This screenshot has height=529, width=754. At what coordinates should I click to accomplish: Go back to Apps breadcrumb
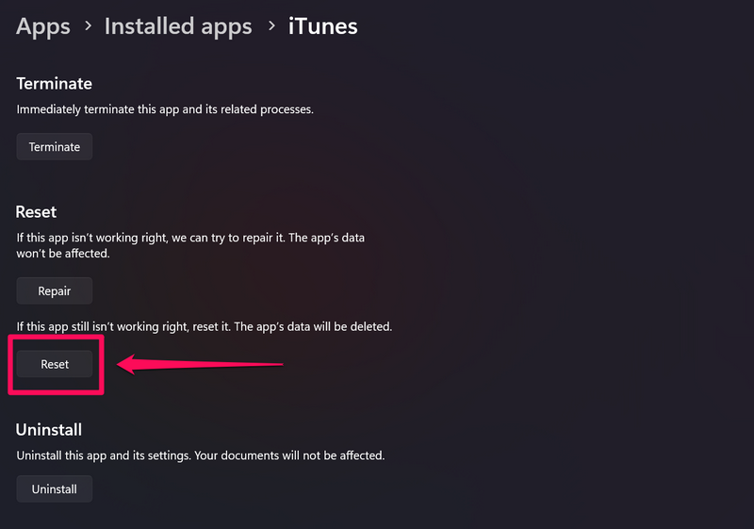(43, 26)
